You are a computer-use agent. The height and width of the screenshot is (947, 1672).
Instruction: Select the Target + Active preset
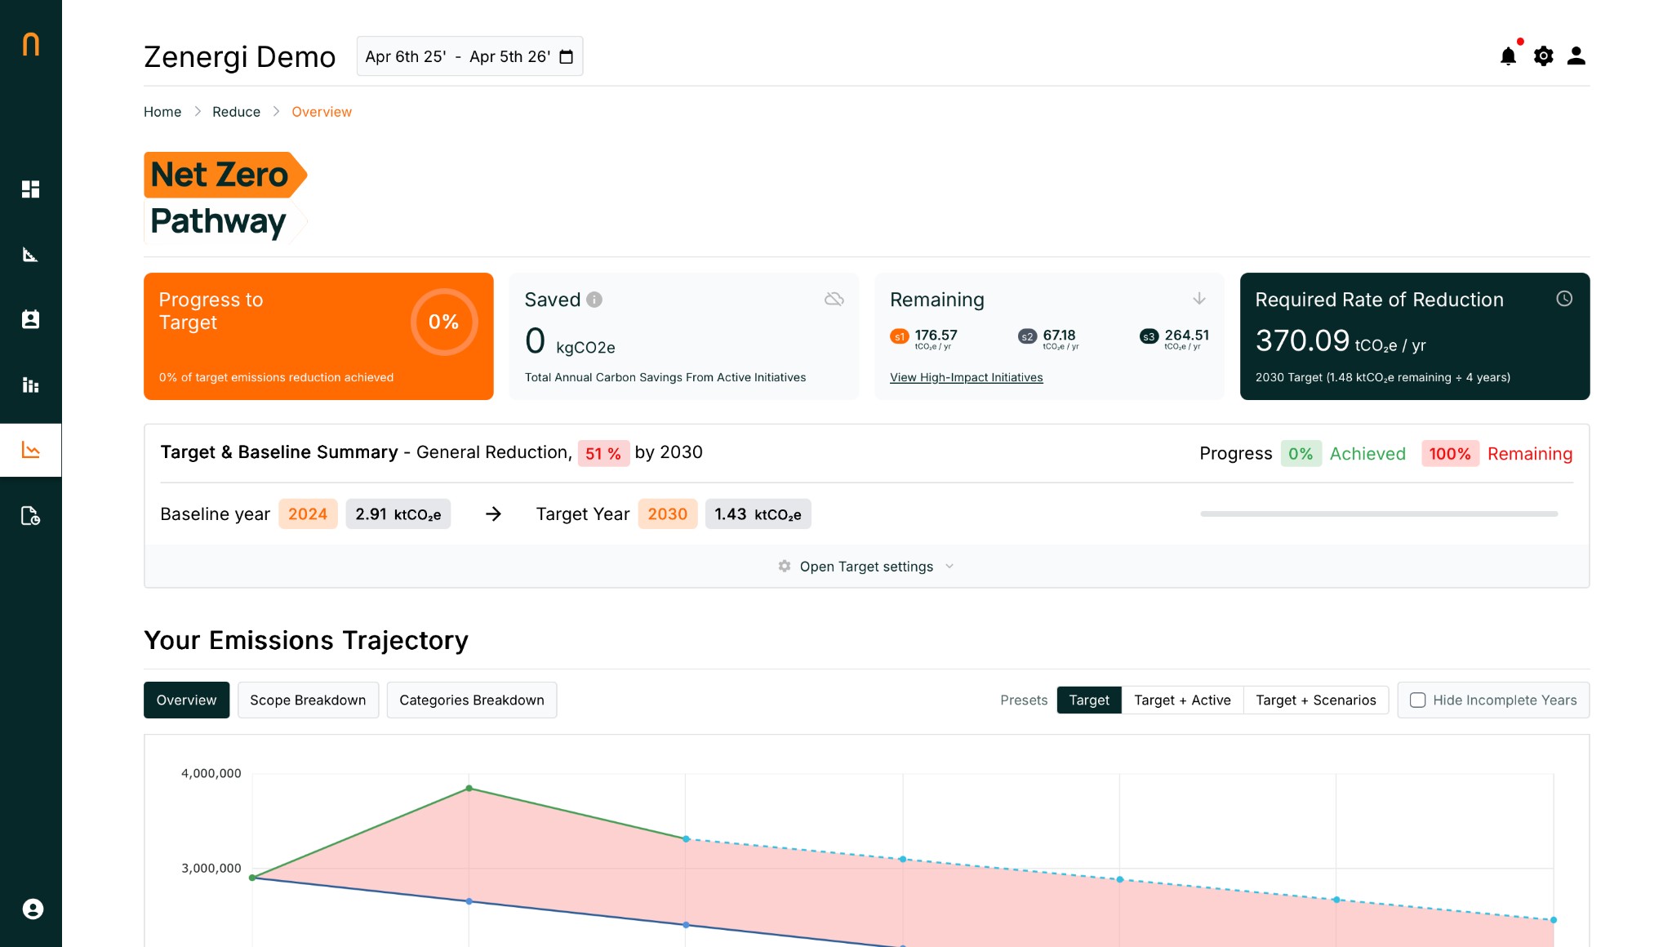pyautogui.click(x=1181, y=700)
